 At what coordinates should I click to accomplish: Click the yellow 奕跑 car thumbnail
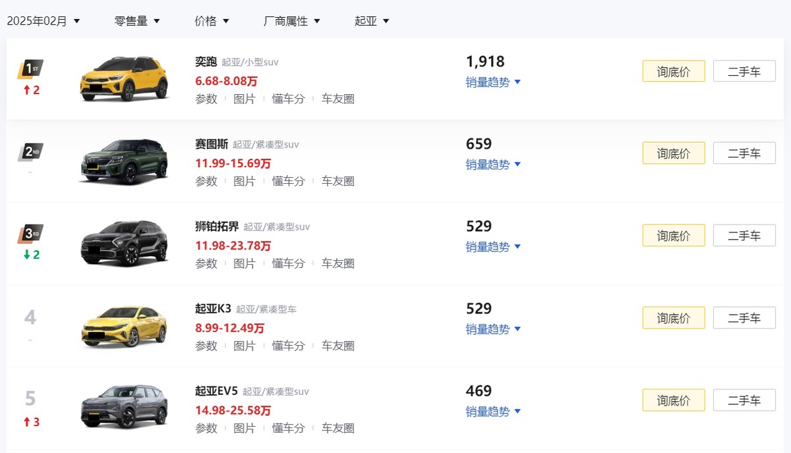(124, 78)
